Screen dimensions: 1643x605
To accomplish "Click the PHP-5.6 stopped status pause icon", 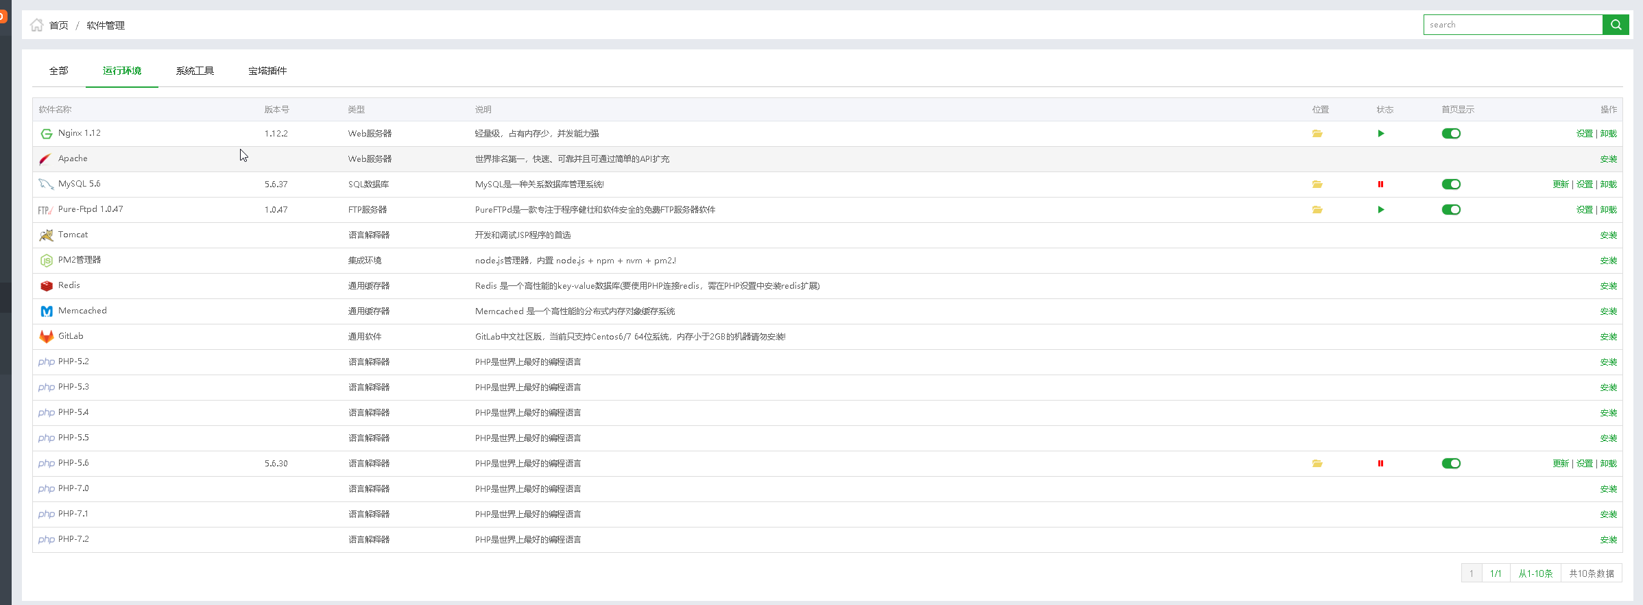I will (x=1380, y=464).
